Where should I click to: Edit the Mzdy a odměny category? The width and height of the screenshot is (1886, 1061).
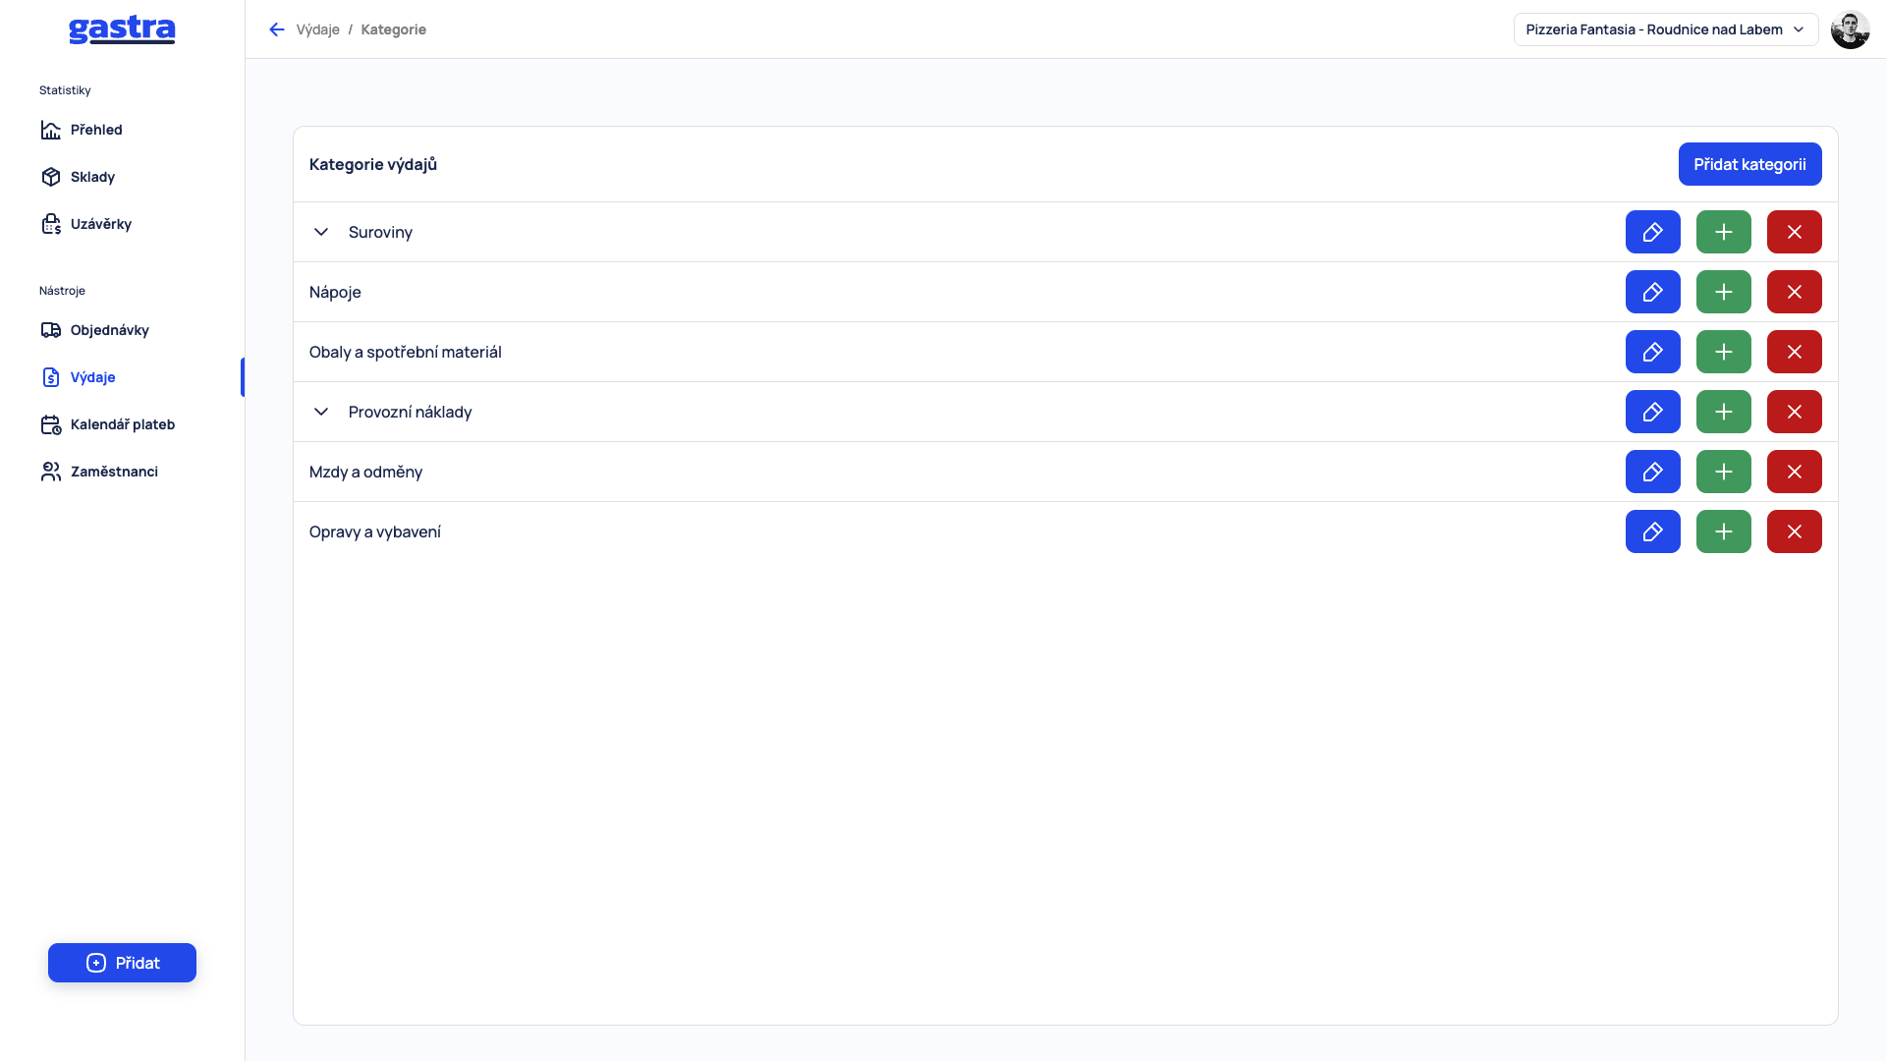click(1652, 472)
